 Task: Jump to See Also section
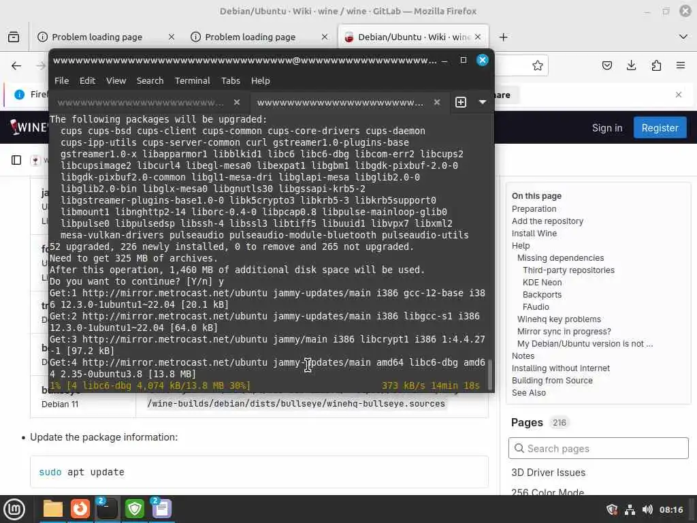point(528,393)
